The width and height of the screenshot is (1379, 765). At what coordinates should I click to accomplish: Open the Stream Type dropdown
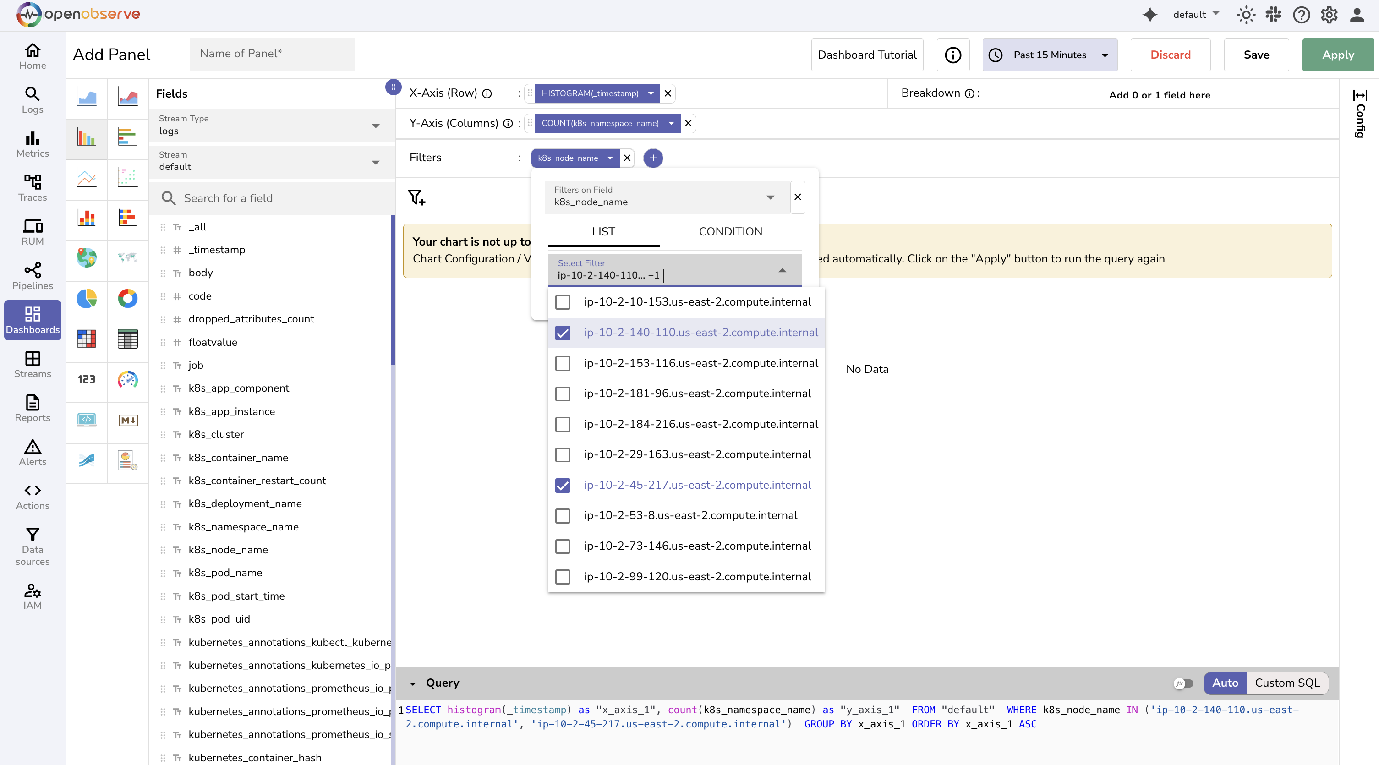click(273, 125)
